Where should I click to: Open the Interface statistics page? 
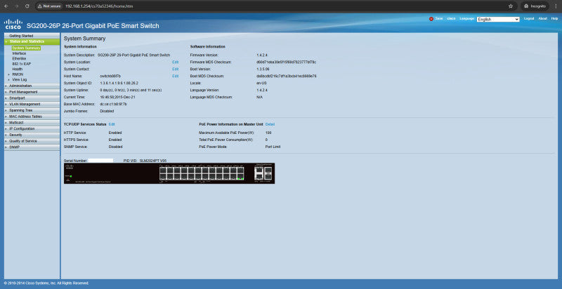coord(20,53)
